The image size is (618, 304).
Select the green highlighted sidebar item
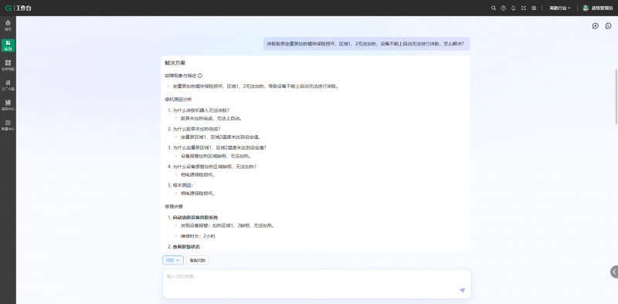point(8,46)
